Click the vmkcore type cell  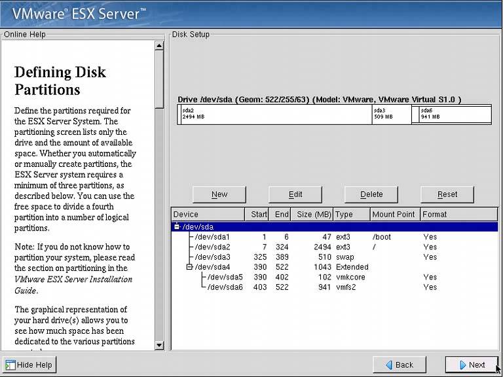pos(350,277)
